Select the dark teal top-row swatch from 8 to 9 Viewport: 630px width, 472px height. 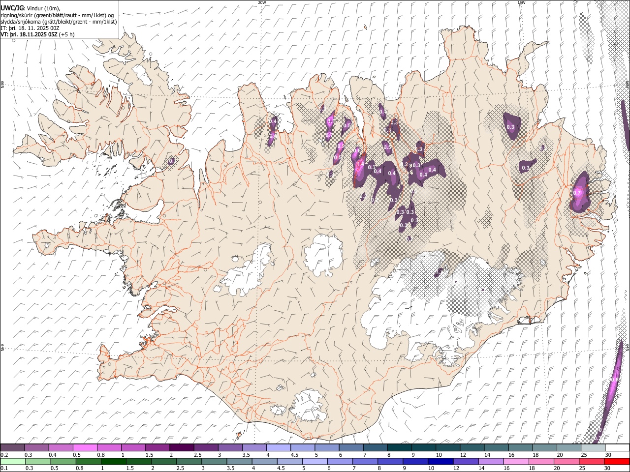[x=400, y=447]
